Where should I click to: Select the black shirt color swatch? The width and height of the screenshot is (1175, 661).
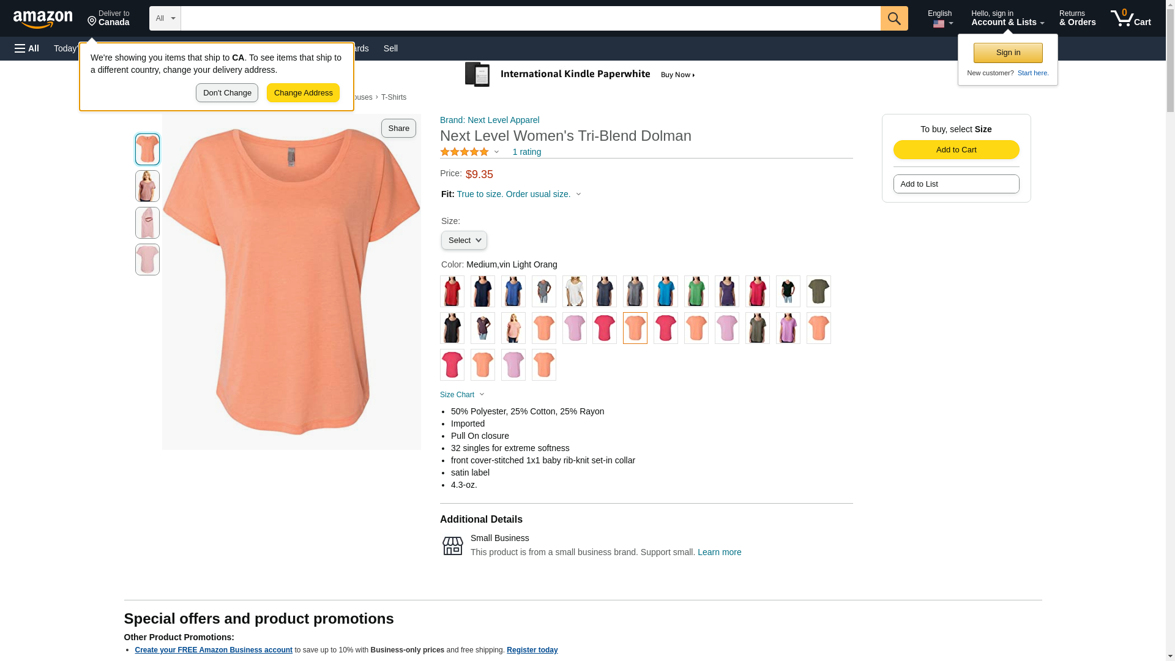tap(452, 328)
